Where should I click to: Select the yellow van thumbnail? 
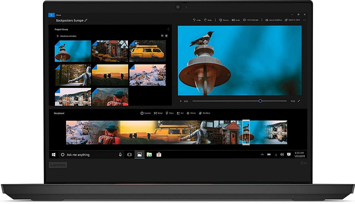click(148, 51)
